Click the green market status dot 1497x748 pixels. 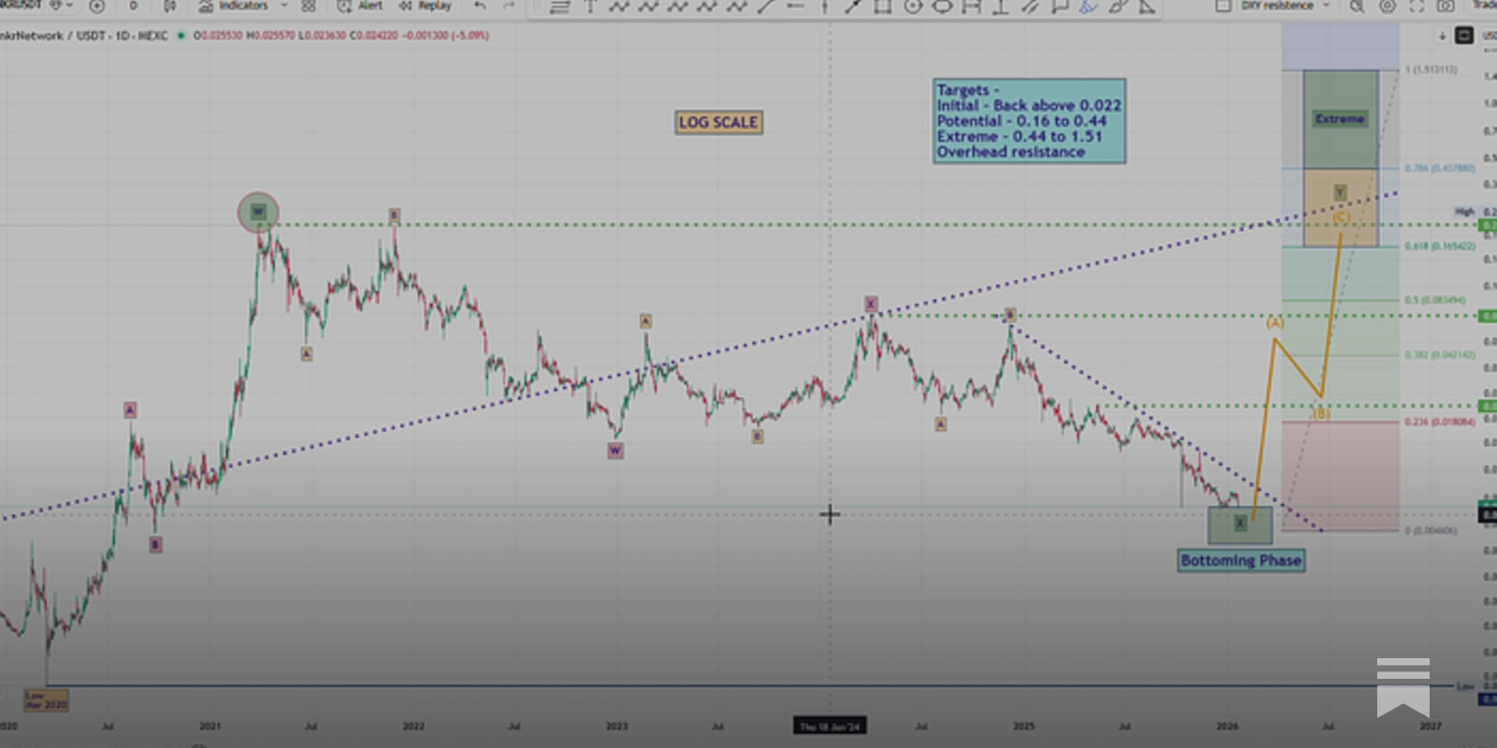[181, 36]
